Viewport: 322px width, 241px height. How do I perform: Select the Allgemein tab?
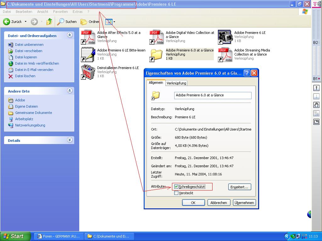pyautogui.click(x=156, y=83)
